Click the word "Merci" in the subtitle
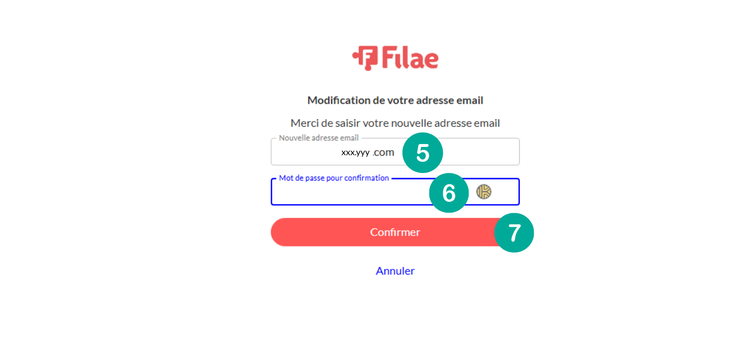The image size is (746, 358). (x=305, y=123)
